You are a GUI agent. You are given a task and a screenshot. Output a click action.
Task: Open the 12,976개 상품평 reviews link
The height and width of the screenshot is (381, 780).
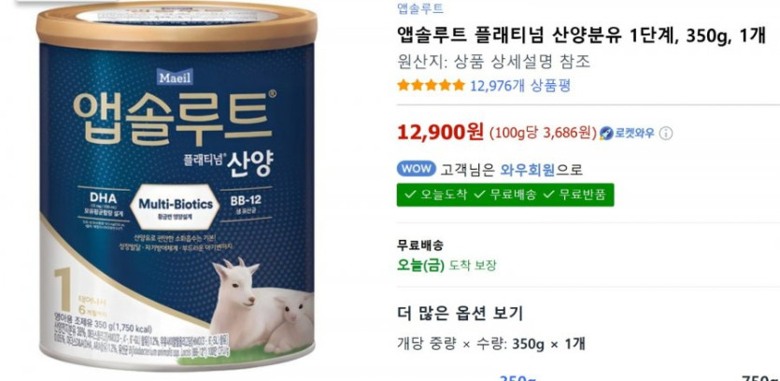click(519, 86)
